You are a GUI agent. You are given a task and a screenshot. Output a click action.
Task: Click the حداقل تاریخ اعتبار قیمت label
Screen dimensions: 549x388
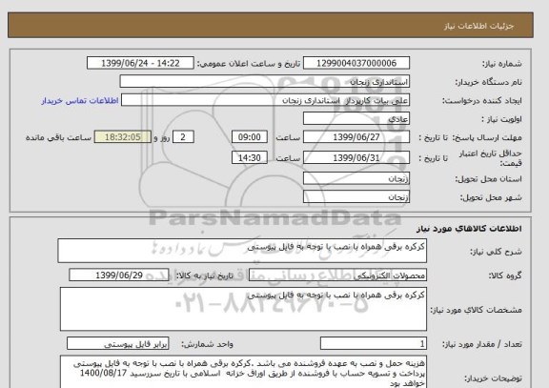point(490,158)
